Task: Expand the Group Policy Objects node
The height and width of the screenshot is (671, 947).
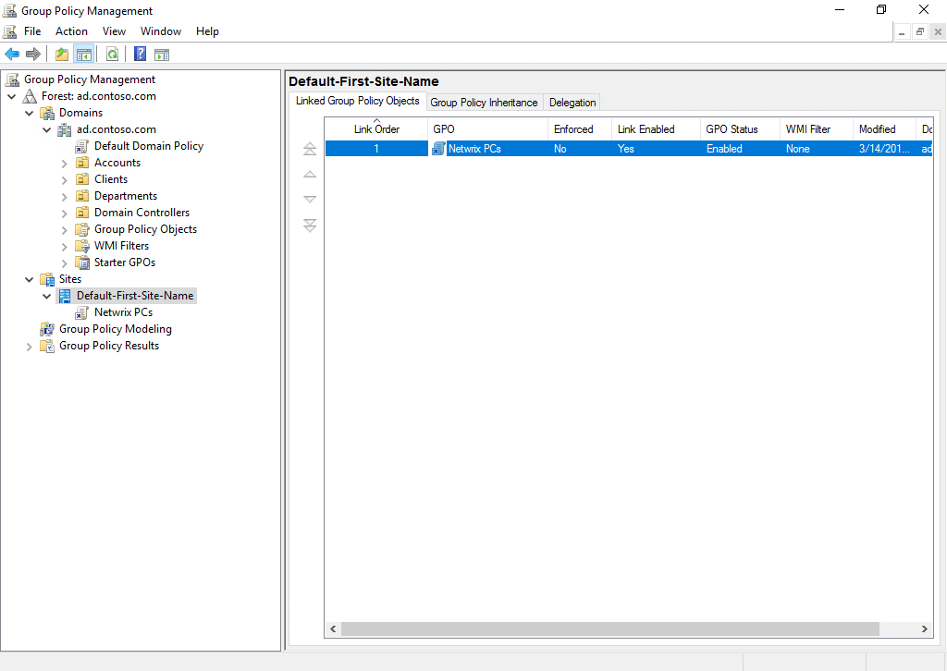Action: click(65, 229)
